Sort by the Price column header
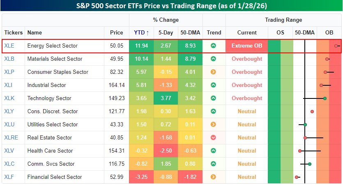 coord(116,33)
